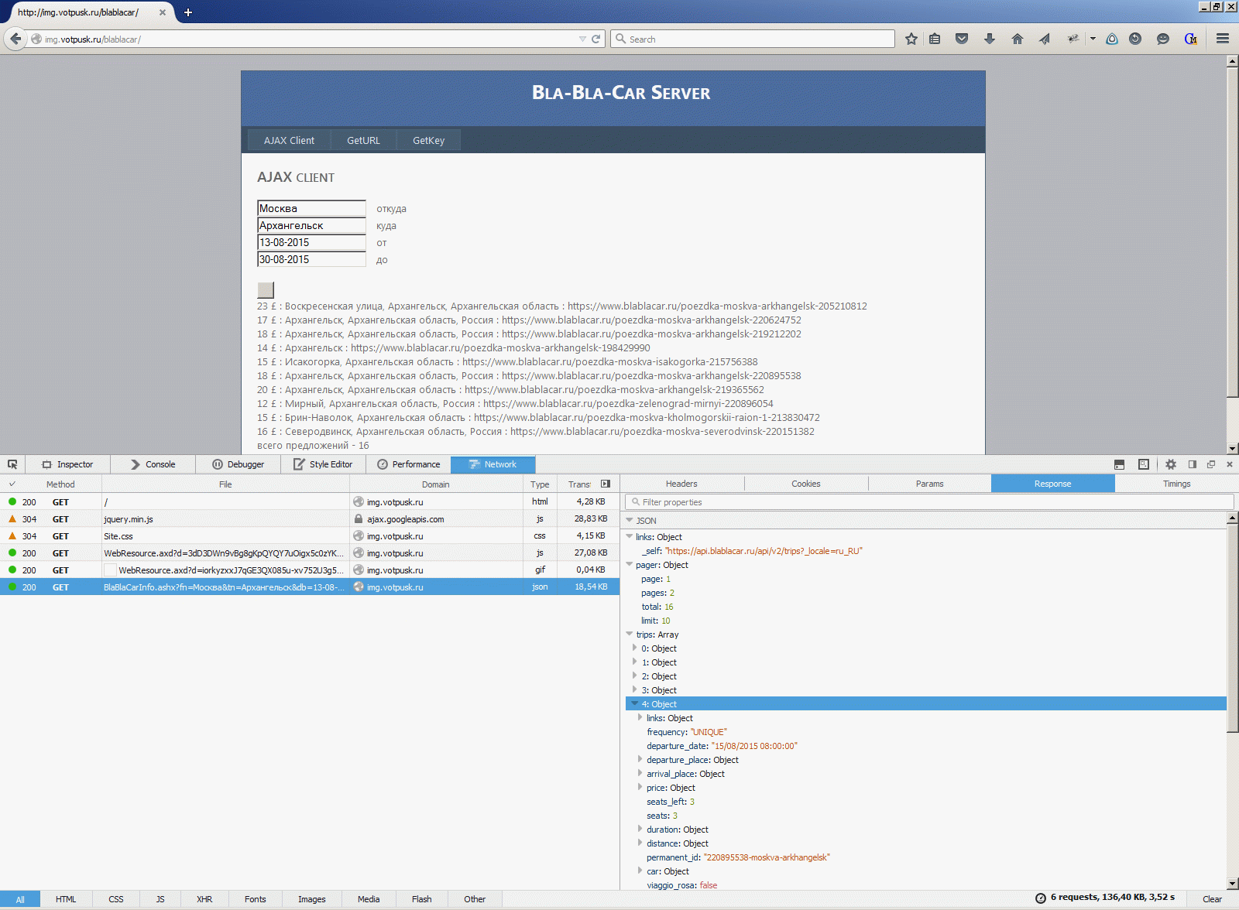This screenshot has height=910, width=1239.
Task: Close the developer tools panel
Action: tap(1230, 464)
